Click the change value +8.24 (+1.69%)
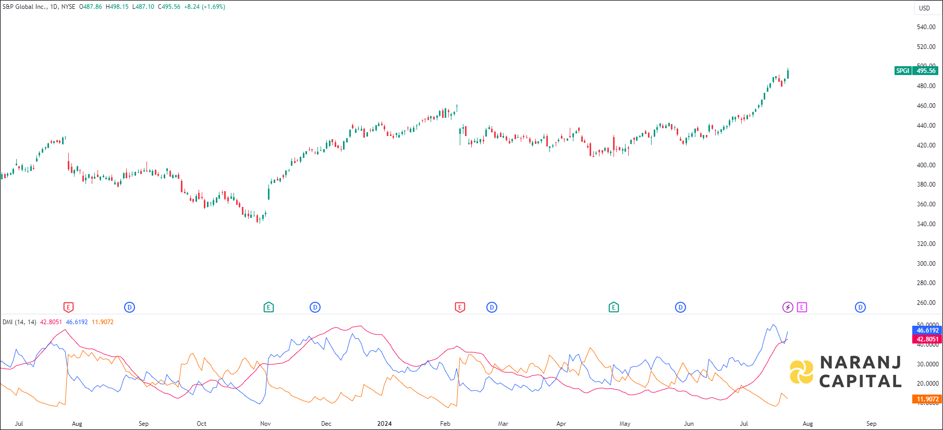The height and width of the screenshot is (430, 943). [x=205, y=7]
